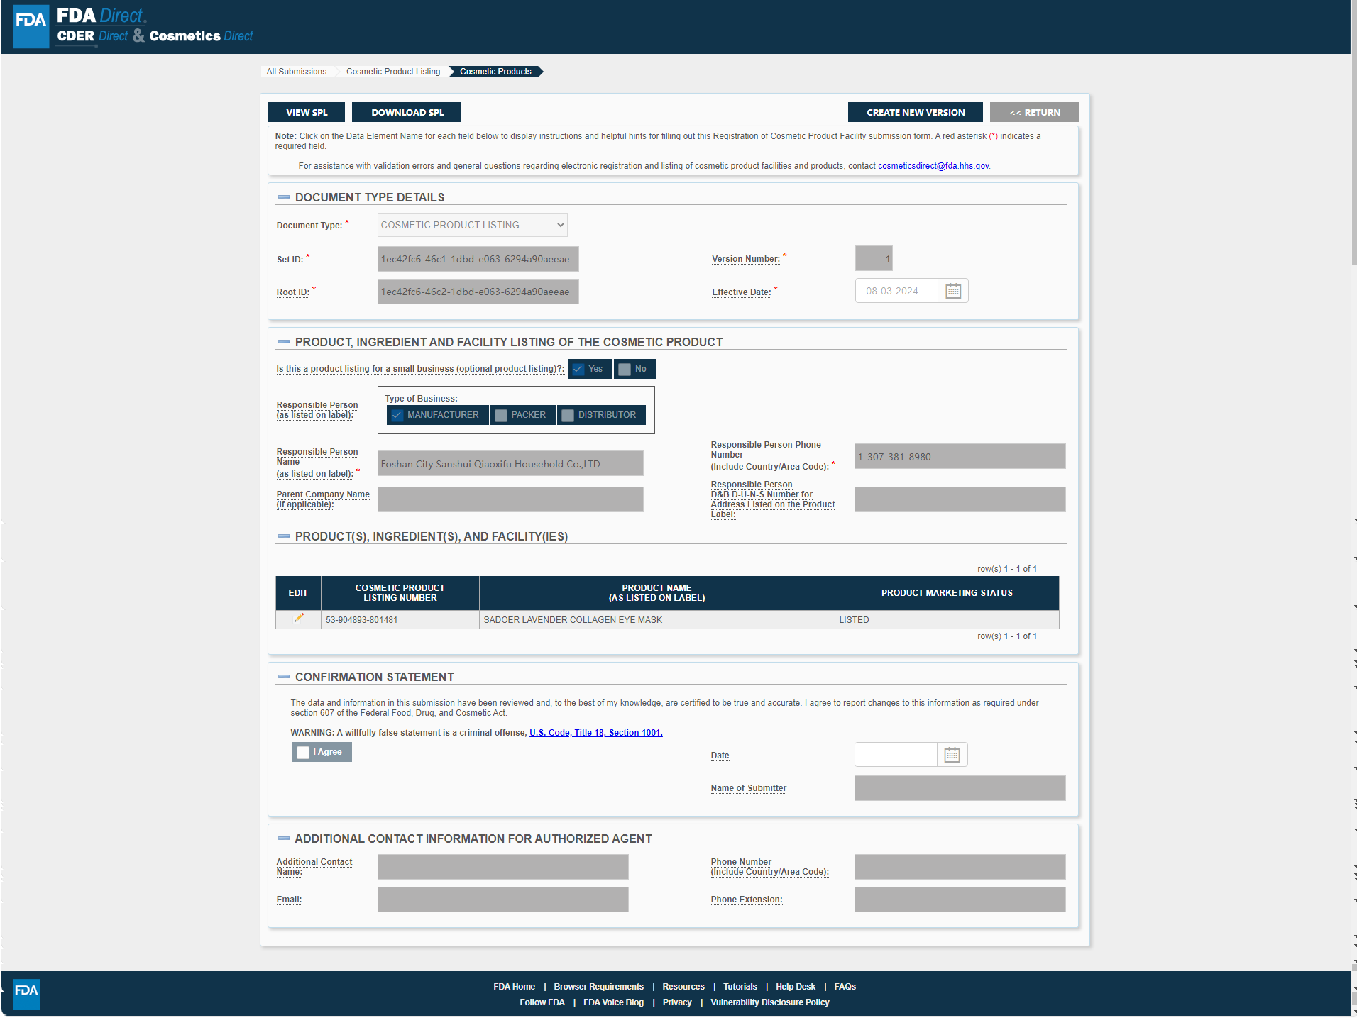1357x1018 pixels.
Task: Open the cosmeticsdirect@fda.hhs.gov email link
Action: click(x=933, y=167)
